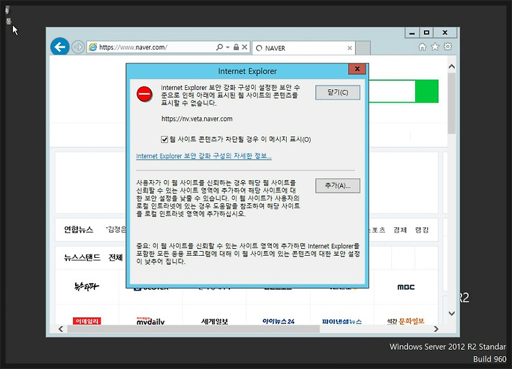Click the green Naver search button
Image resolution: width=512 pixels, height=369 pixels.
427,91
